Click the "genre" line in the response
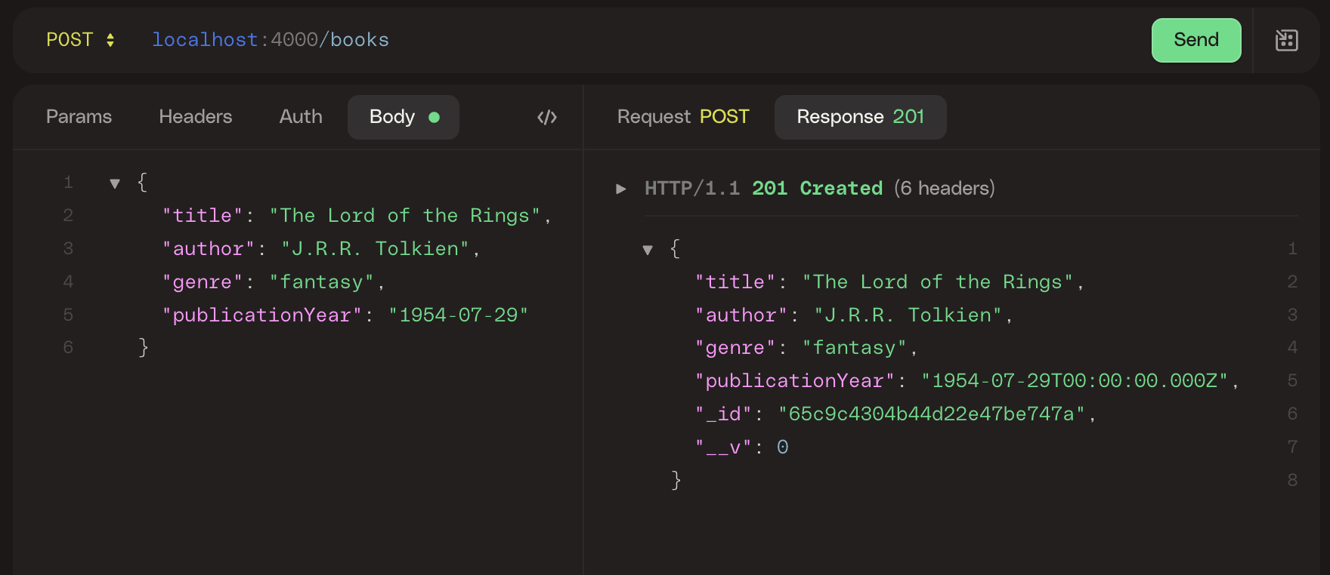The image size is (1330, 575). click(805, 348)
